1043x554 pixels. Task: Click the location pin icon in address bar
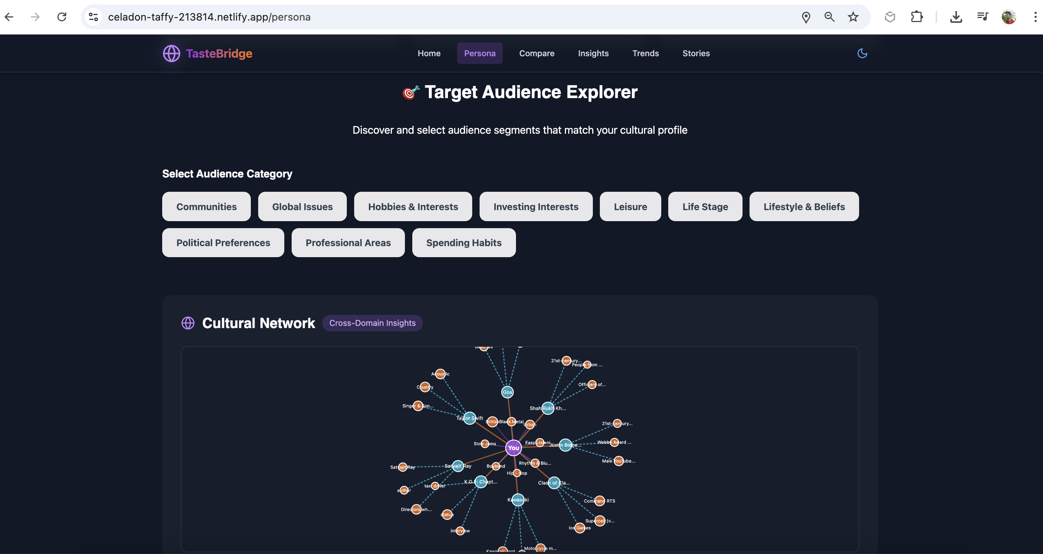click(x=806, y=17)
